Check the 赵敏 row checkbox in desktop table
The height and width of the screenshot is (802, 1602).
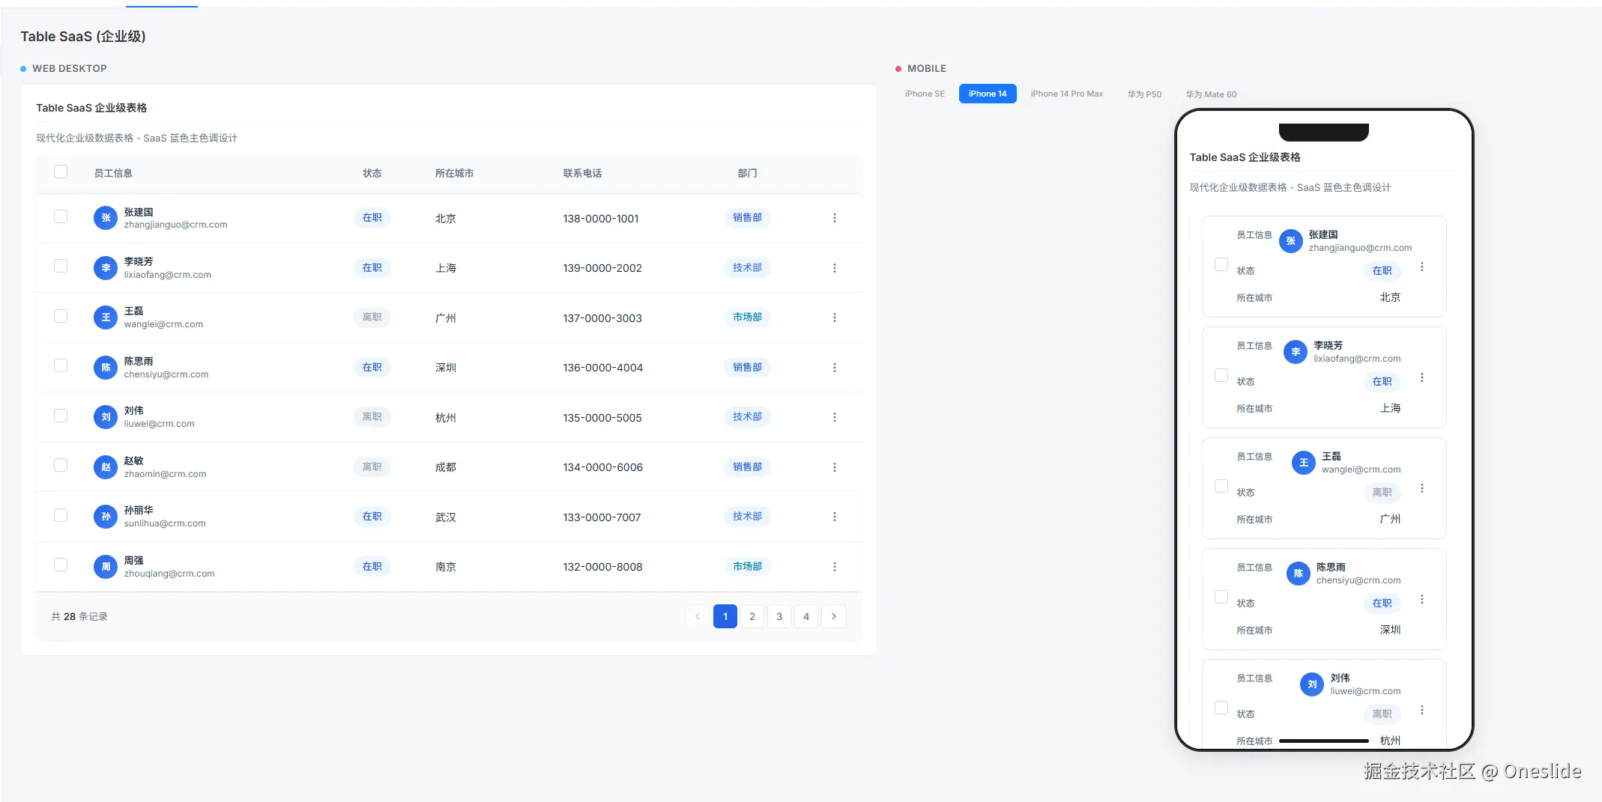pos(61,465)
